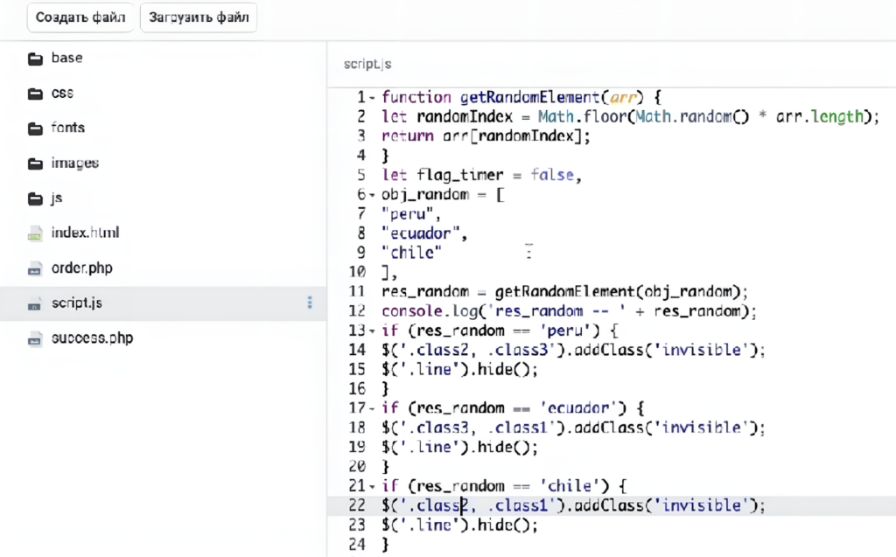896x557 pixels.
Task: Click the images folder icon
Action: pyautogui.click(x=35, y=164)
